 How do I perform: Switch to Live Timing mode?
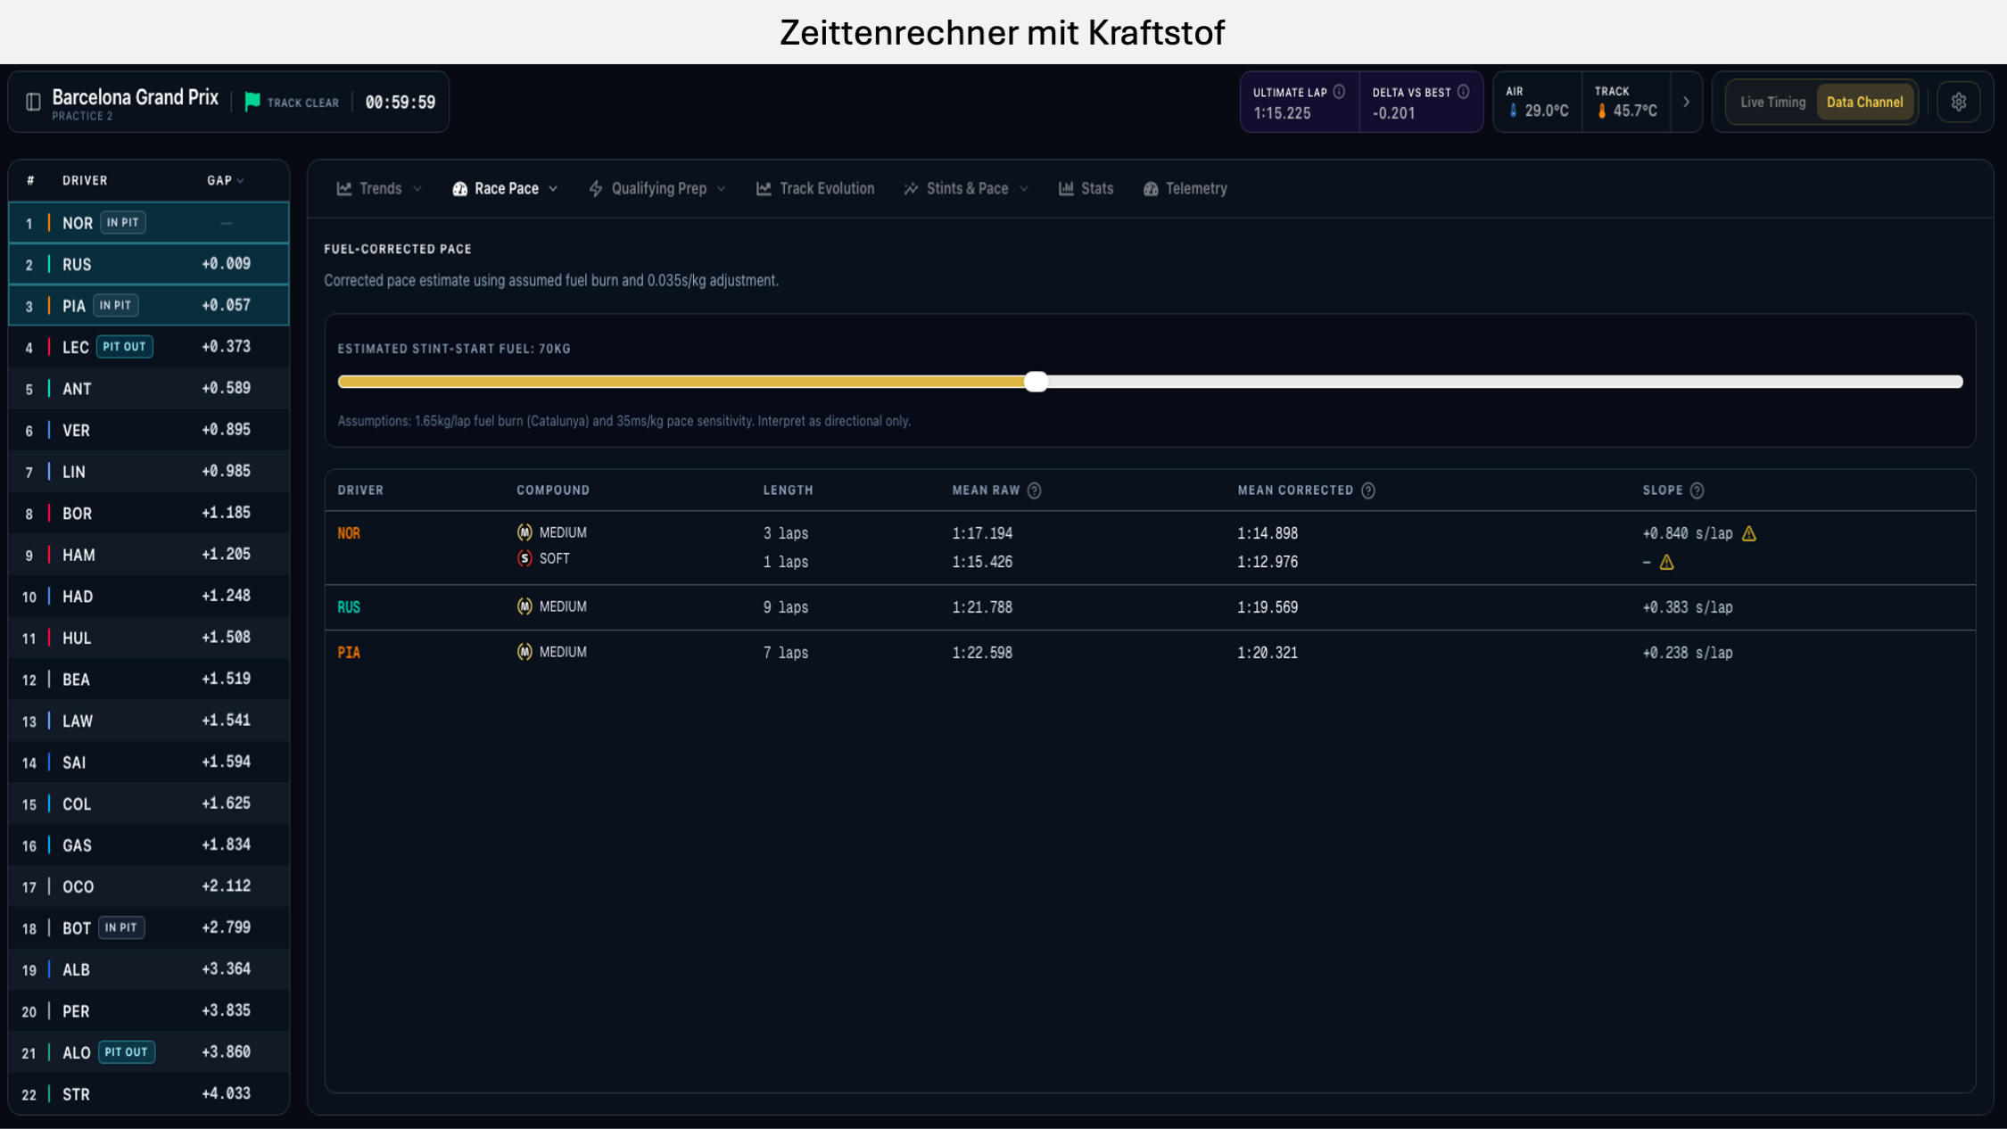pos(1772,102)
